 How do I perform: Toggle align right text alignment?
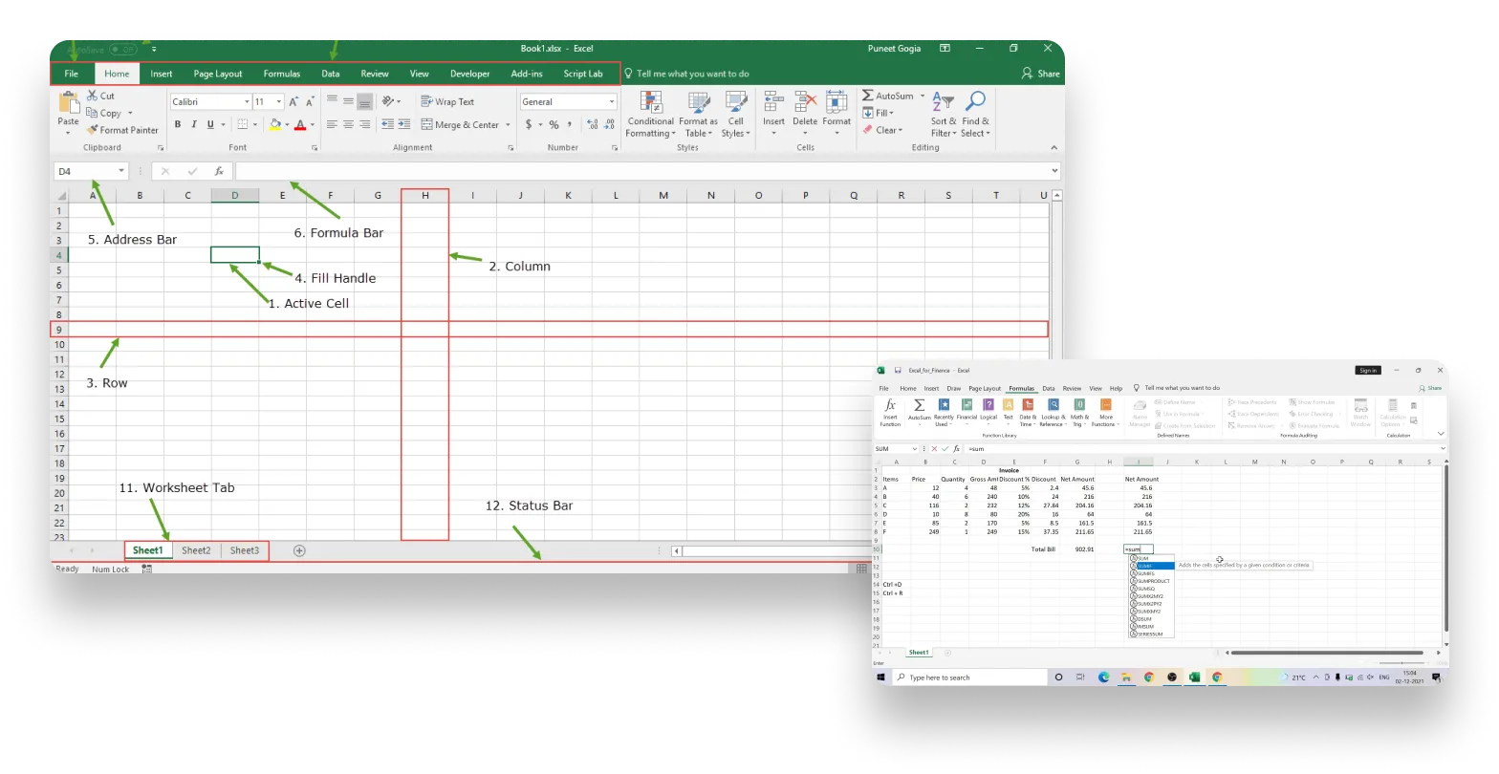364,124
